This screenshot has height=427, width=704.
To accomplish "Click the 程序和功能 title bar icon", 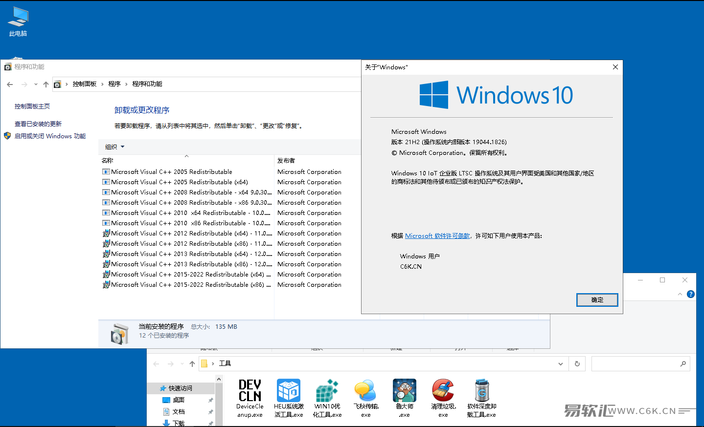I will click(8, 67).
